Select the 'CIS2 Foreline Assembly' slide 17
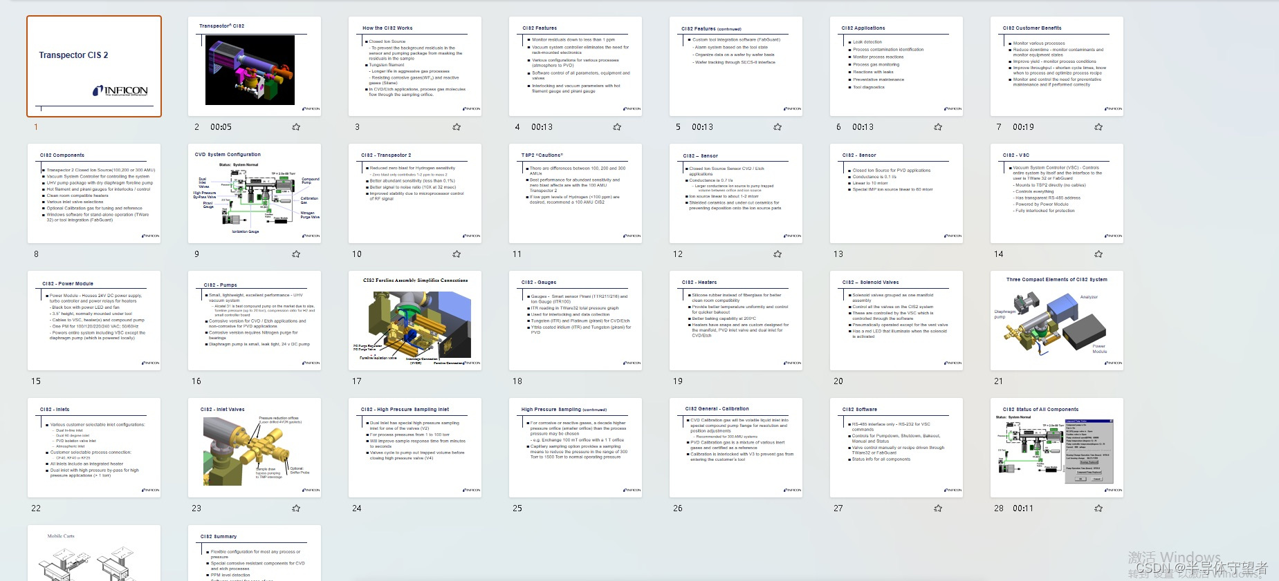The width and height of the screenshot is (1279, 581). click(415, 321)
